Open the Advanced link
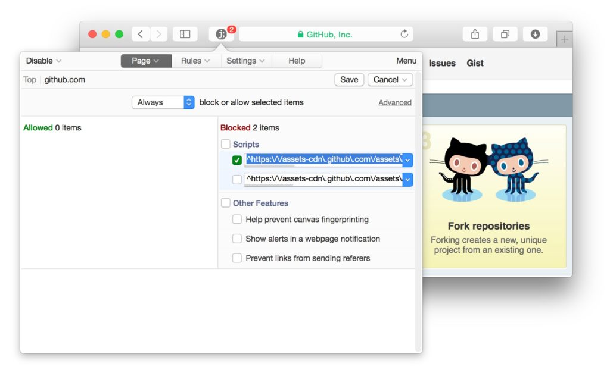 (x=395, y=102)
